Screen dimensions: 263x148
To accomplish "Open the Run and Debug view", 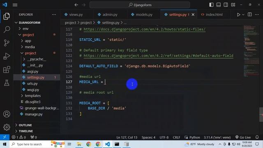I will [7, 56].
